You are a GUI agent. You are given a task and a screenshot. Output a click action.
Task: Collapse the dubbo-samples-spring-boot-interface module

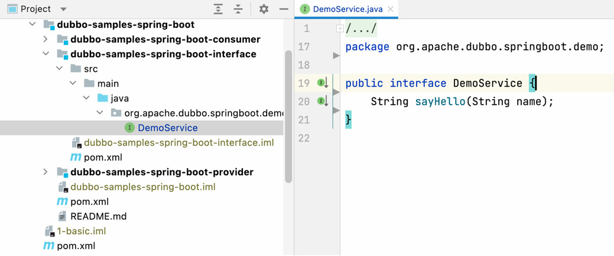(46, 54)
